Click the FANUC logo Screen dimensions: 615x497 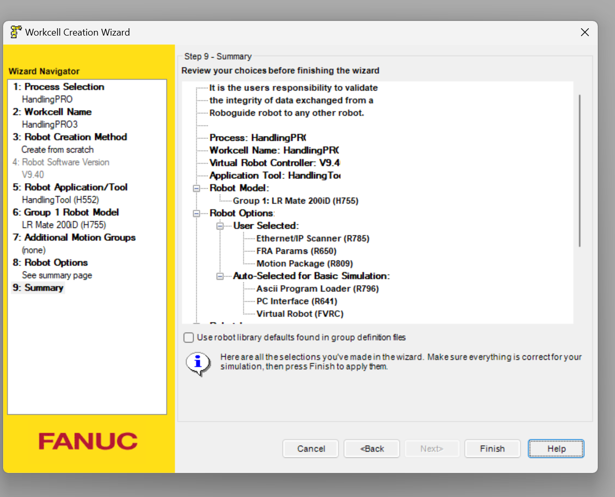[x=88, y=442]
